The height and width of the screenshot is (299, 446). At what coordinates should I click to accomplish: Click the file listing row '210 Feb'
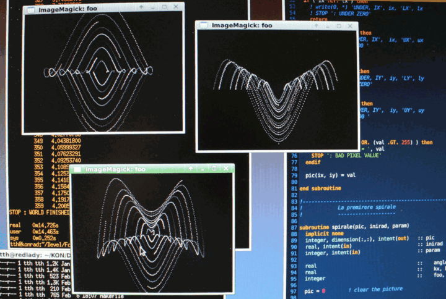pyautogui.click(x=35, y=288)
